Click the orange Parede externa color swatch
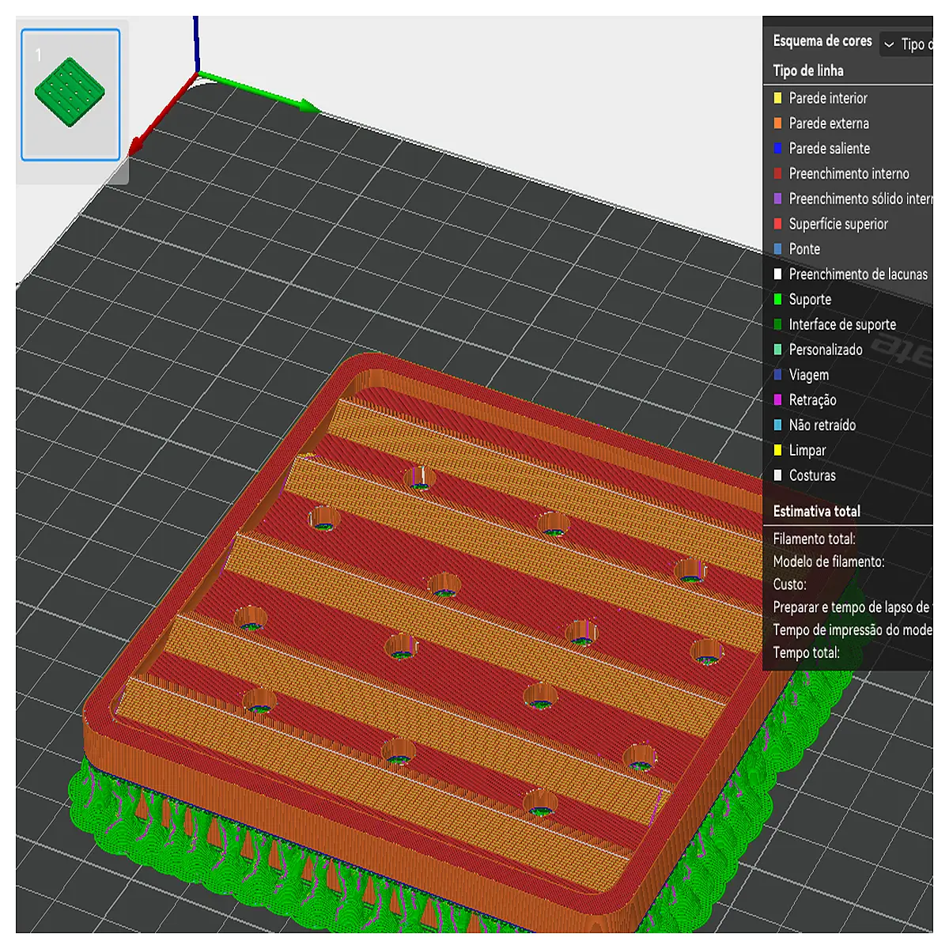 pos(777,123)
